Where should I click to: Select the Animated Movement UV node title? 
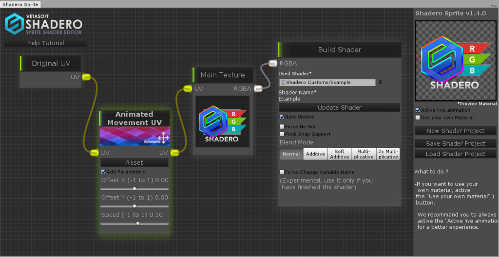tap(134, 119)
